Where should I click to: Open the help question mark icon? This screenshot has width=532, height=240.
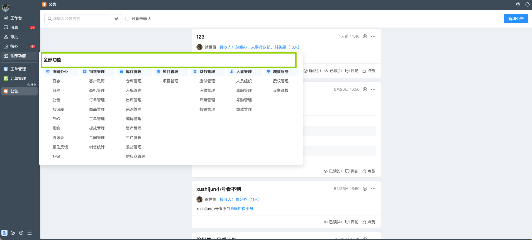(x=21, y=233)
